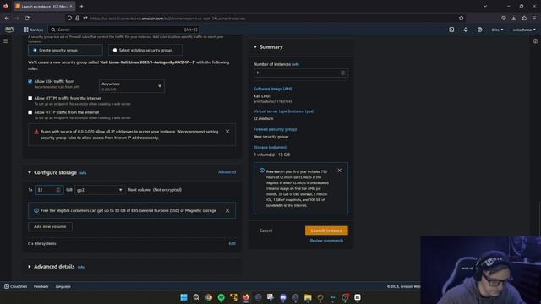
Task: Click the root volume size GiB field
Action: pos(49,190)
